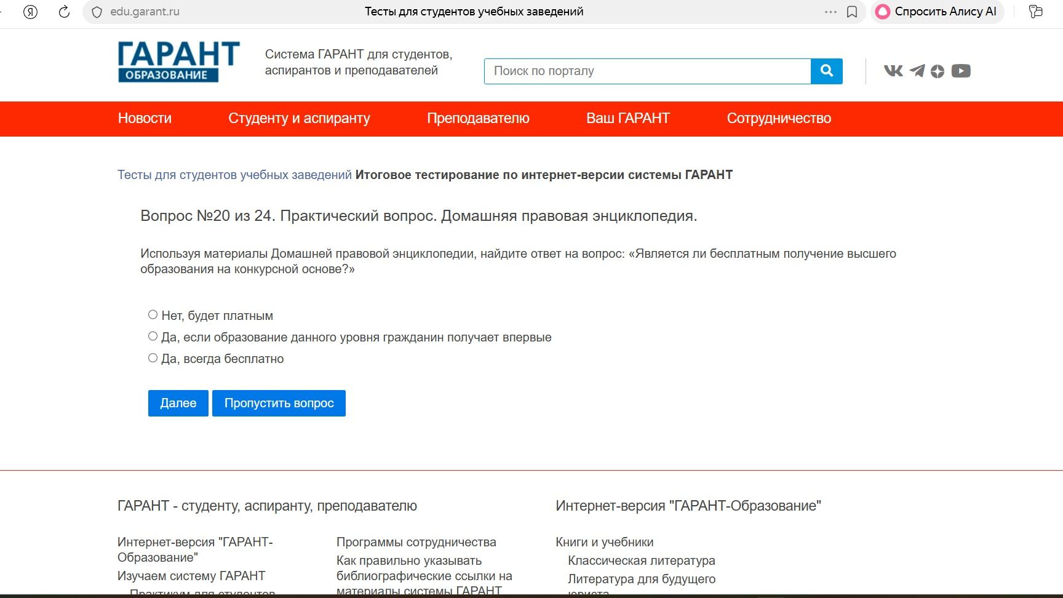Open the 'Ваш ГАРАНТ' menu item
The height and width of the screenshot is (598, 1063).
[x=627, y=118]
